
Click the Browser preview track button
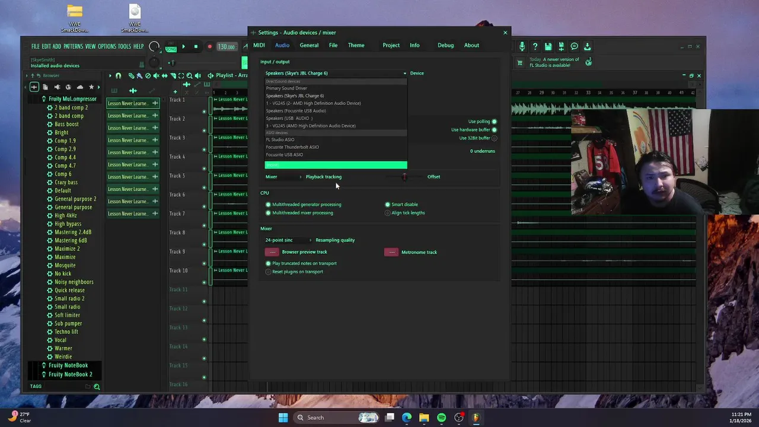[272, 252]
